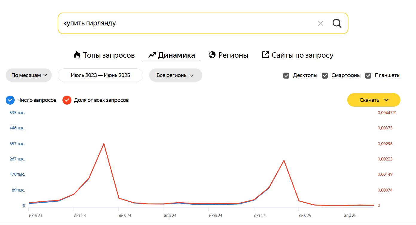The width and height of the screenshot is (416, 225).
Task: Disable the Планшеты checkbox
Action: pos(368,76)
